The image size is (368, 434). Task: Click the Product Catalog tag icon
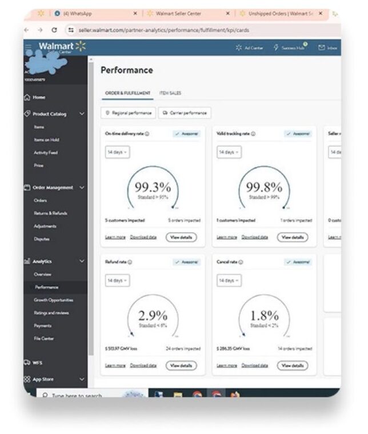point(27,114)
